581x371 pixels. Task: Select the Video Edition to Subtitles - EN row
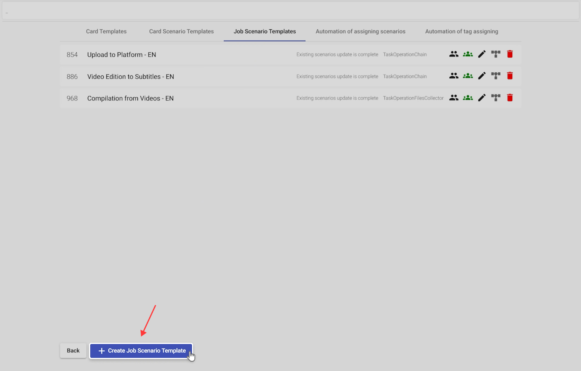[x=131, y=77]
